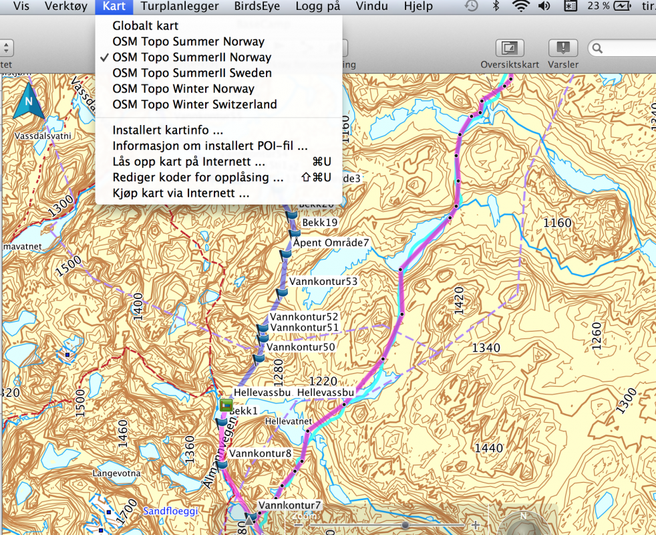Viewport: 656px width, 535px height.
Task: Click Lås opp kart på Internett
Action: point(189,162)
